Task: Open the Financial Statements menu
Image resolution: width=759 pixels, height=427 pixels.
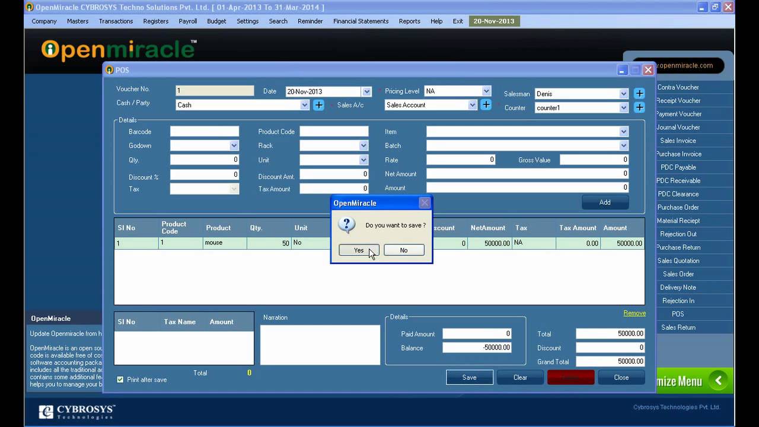Action: coord(361,21)
